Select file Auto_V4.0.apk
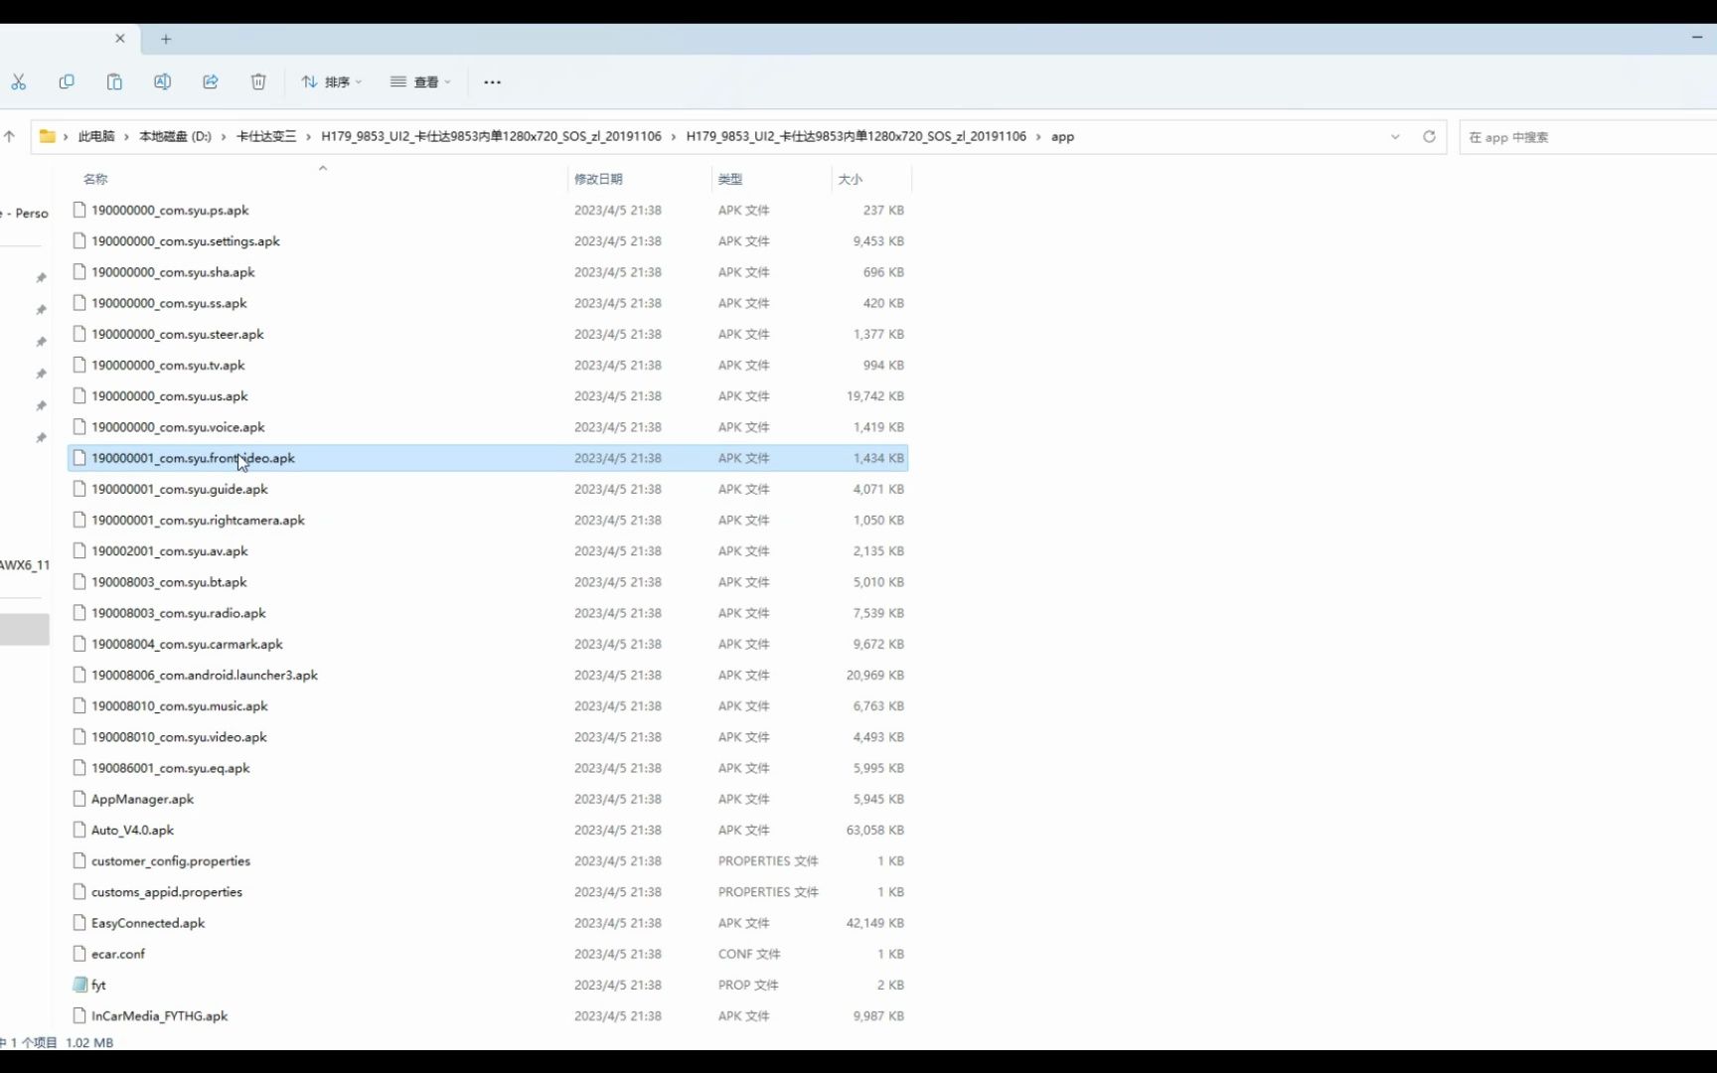The height and width of the screenshot is (1073, 1717). (488, 830)
